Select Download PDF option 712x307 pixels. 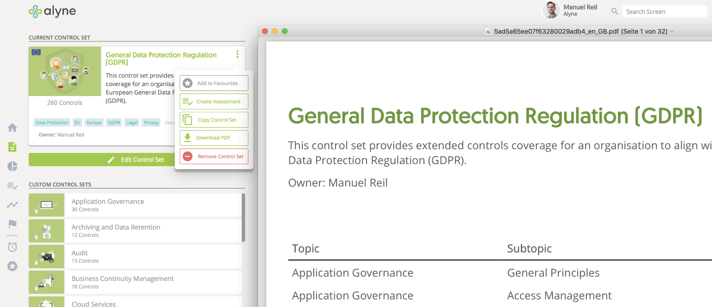(x=214, y=138)
